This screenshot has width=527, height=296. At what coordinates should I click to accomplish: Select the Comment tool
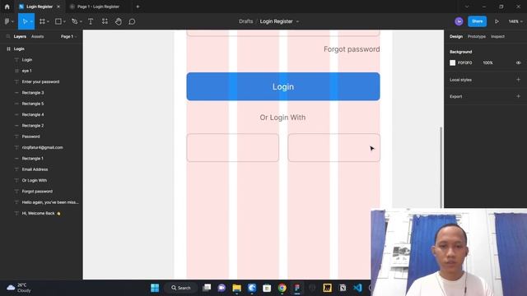[x=132, y=21]
